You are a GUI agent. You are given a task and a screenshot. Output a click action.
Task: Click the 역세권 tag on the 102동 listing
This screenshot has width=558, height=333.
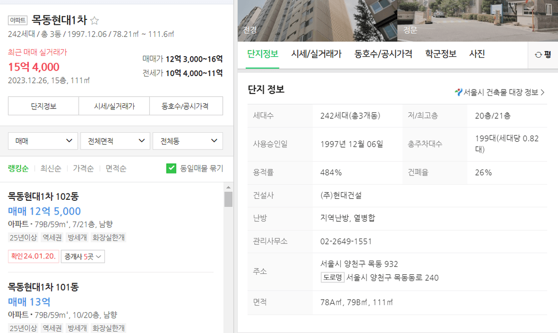coord(52,238)
